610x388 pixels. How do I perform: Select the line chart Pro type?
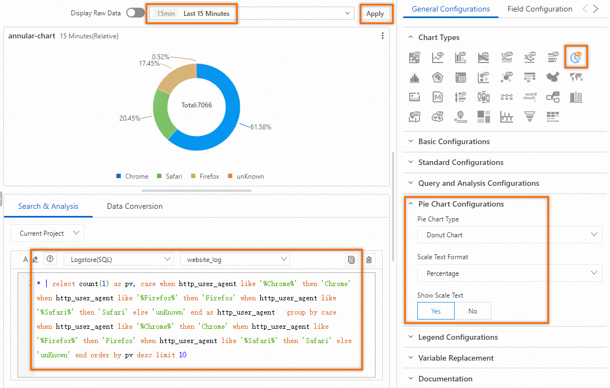(x=438, y=58)
